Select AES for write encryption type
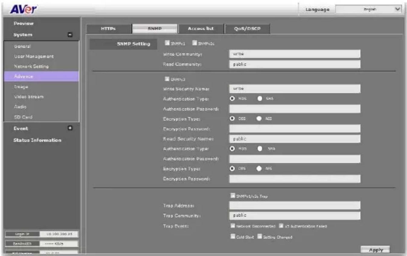Image resolution: width=407 pixels, height=256 pixels. pyautogui.click(x=259, y=119)
